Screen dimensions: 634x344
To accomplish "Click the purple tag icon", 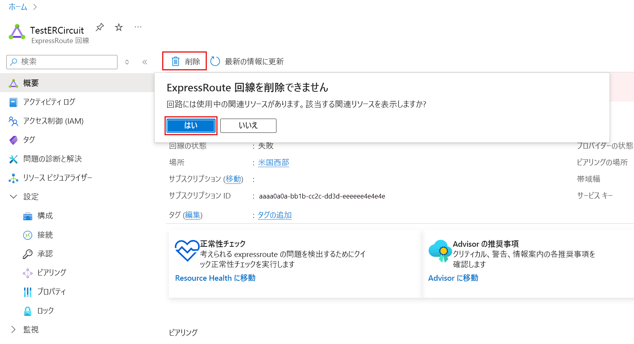I will click(13, 140).
